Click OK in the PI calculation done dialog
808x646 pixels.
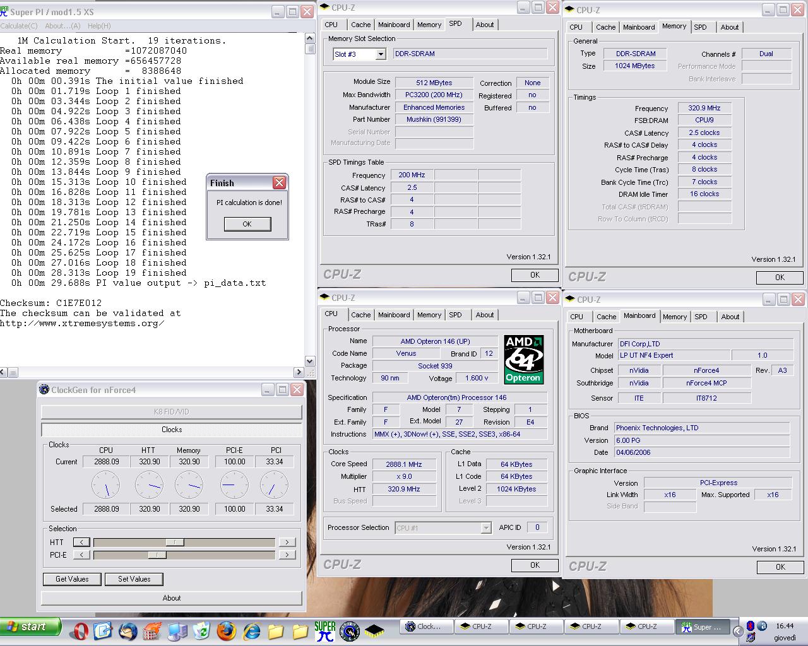[247, 224]
